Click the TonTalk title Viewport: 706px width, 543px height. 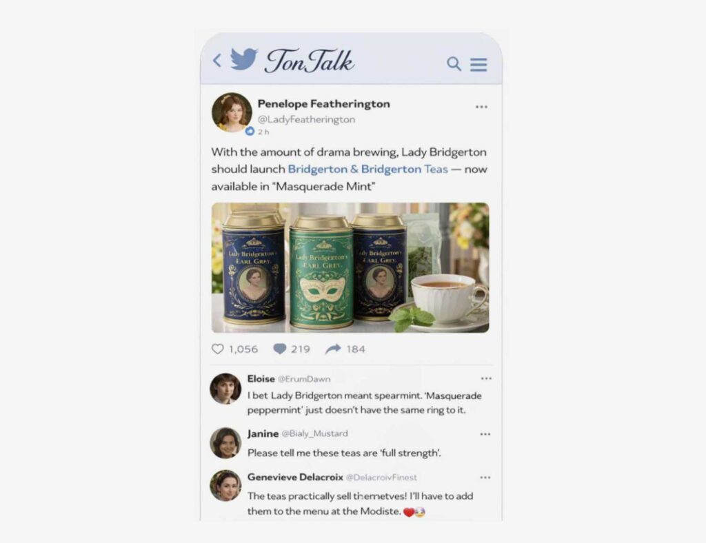coord(310,60)
